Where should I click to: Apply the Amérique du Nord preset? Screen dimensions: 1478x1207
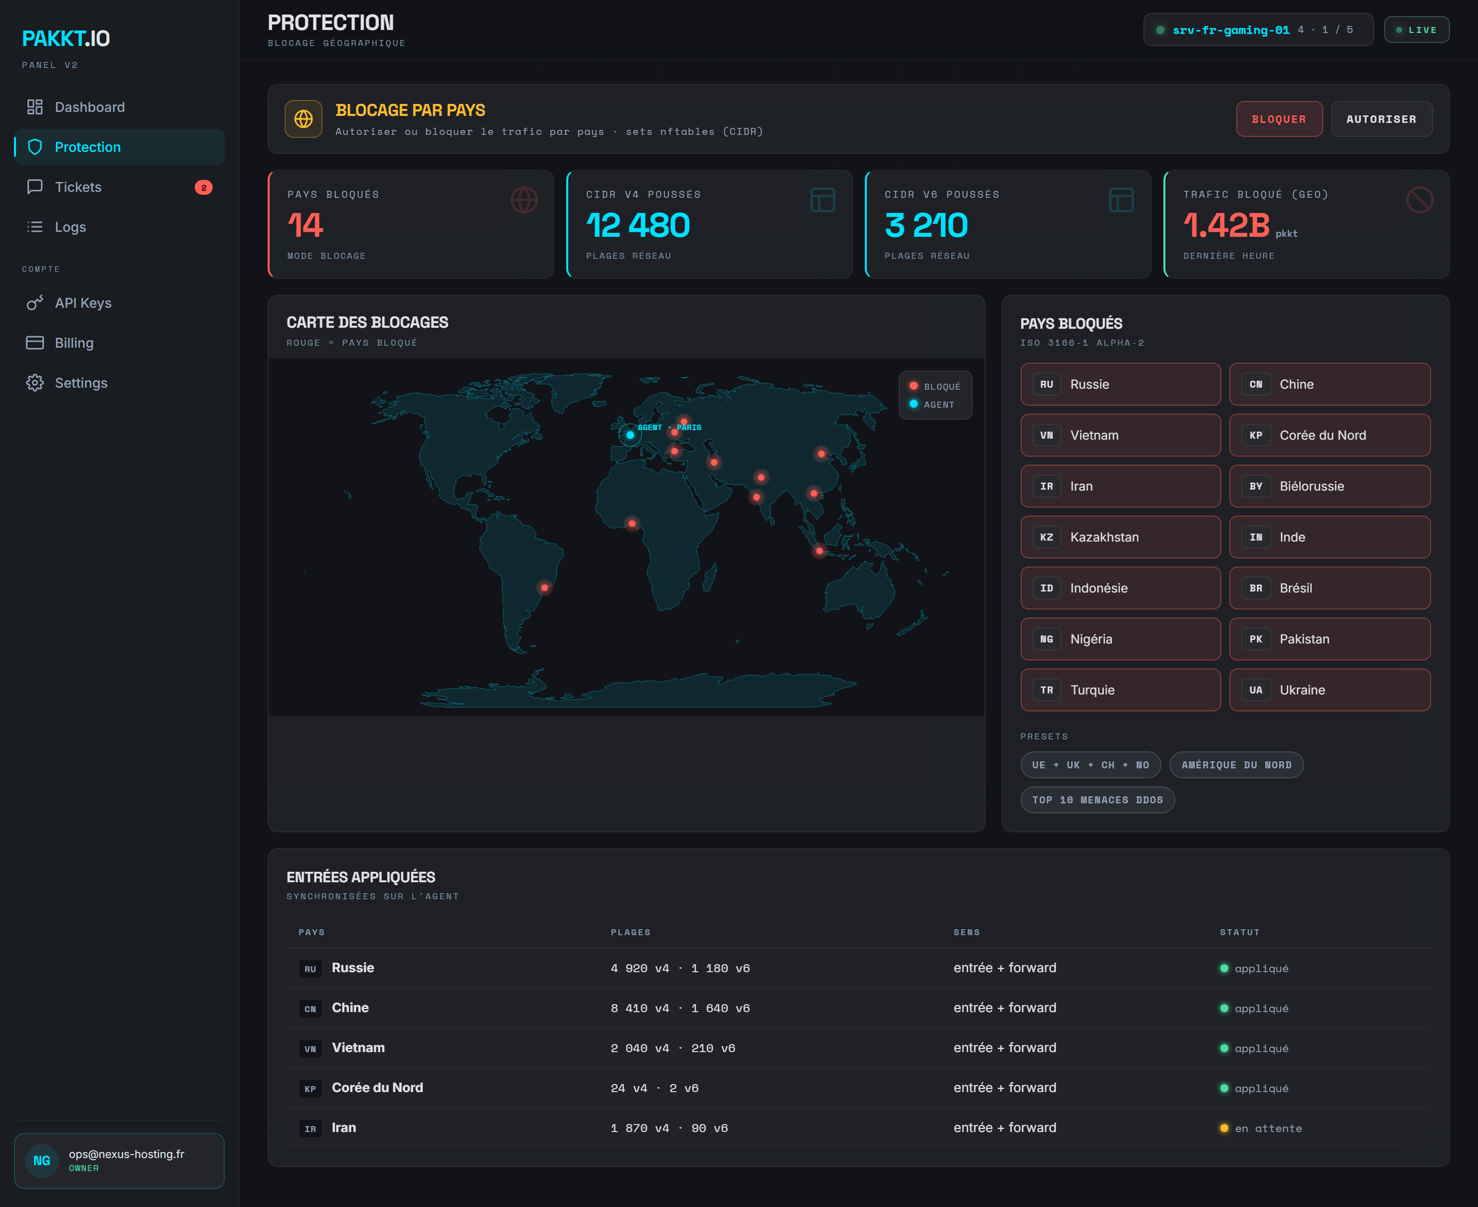tap(1236, 765)
